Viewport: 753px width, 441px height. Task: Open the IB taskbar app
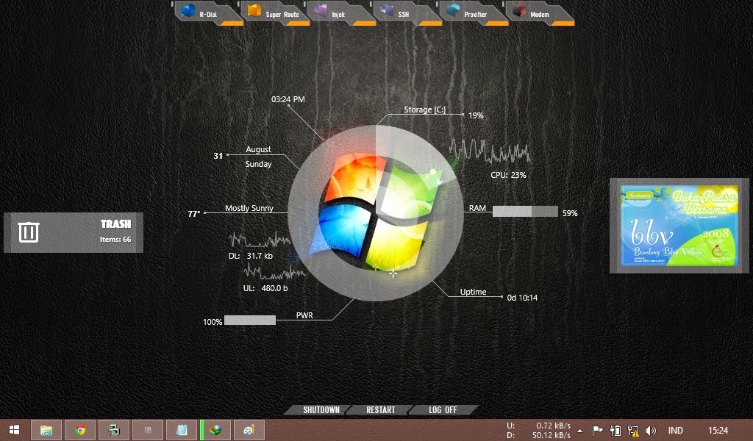coord(148,430)
